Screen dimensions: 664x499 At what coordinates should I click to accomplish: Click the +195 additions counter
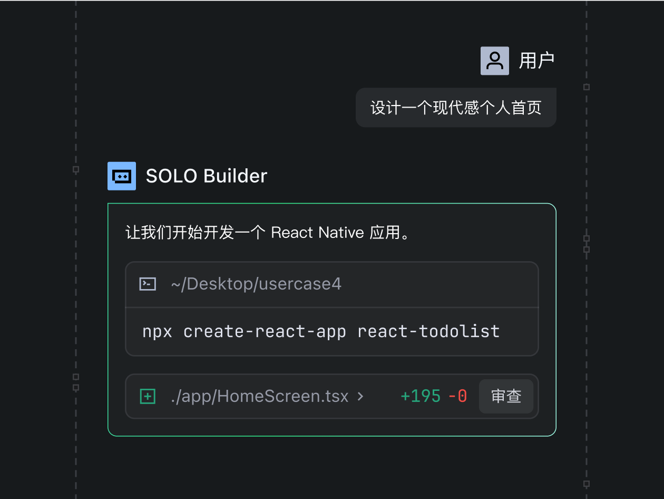click(x=421, y=396)
